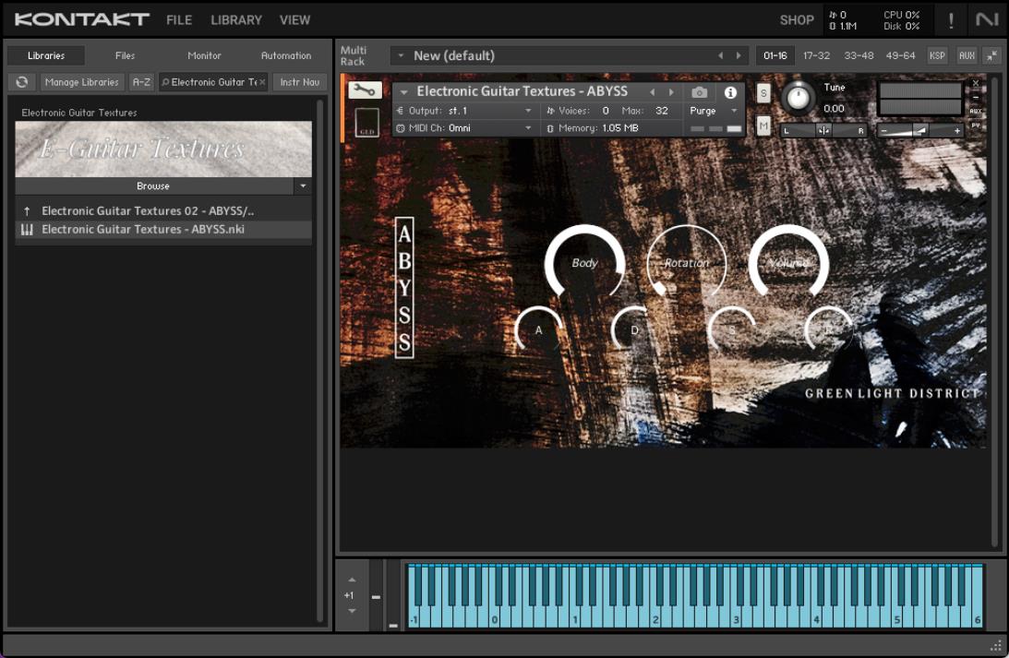
Task: Open the LIBRARY menu
Action: click(236, 20)
